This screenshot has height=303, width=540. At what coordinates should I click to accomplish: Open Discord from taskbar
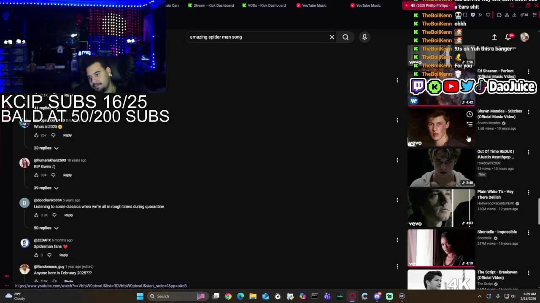pyautogui.click(x=377, y=296)
